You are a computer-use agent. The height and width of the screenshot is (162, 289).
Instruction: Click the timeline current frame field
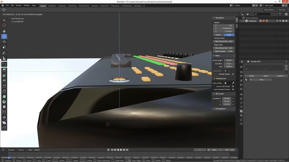pos(200,150)
